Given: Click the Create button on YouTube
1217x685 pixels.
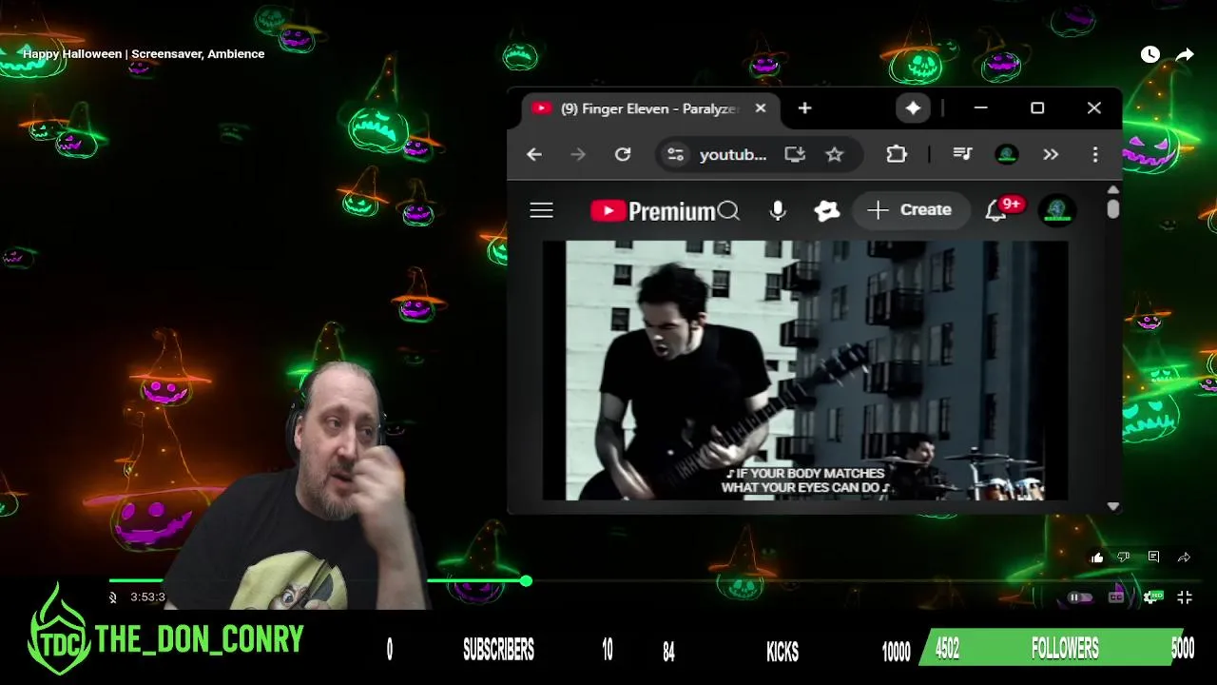Looking at the screenshot, I should click(911, 210).
